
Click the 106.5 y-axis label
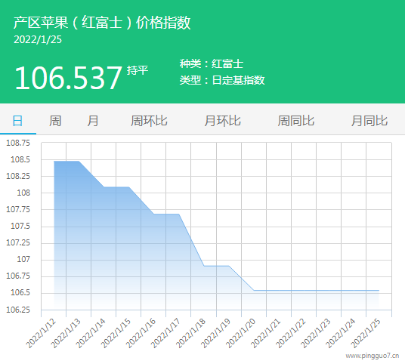(x=20, y=292)
